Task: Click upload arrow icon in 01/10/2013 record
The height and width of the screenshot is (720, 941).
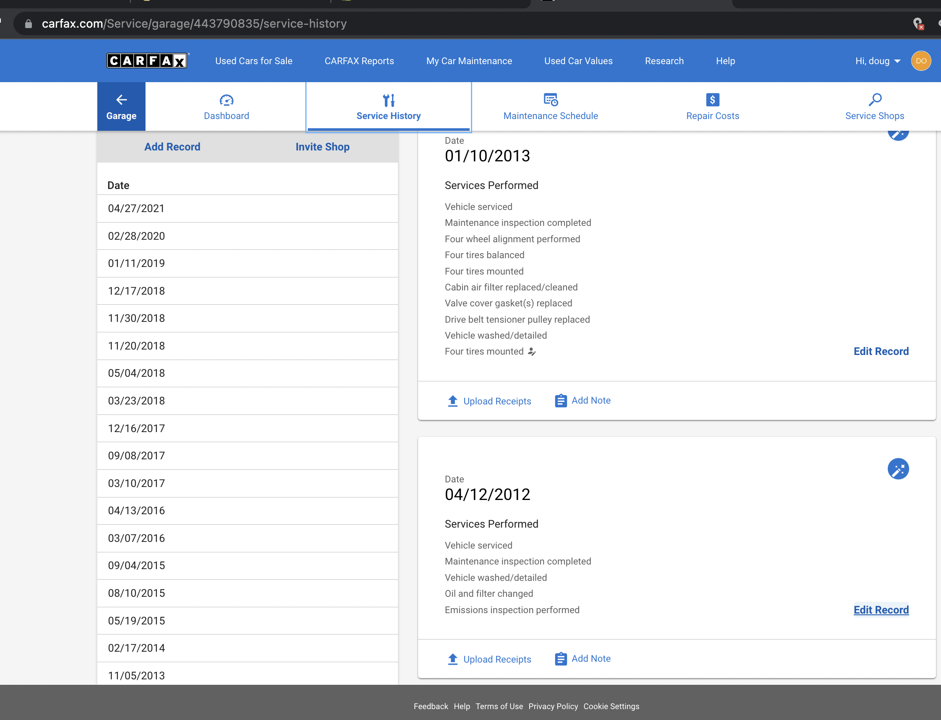Action: [453, 401]
